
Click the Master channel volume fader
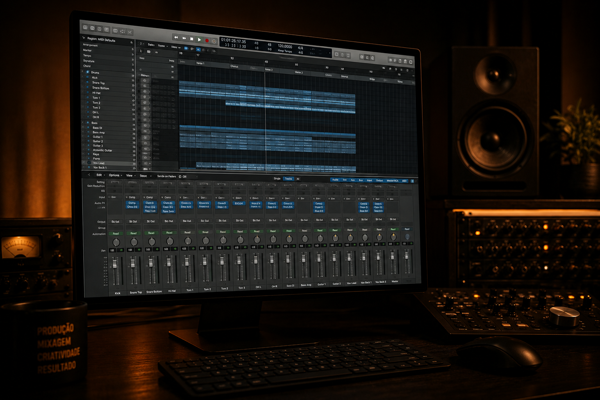393,256
